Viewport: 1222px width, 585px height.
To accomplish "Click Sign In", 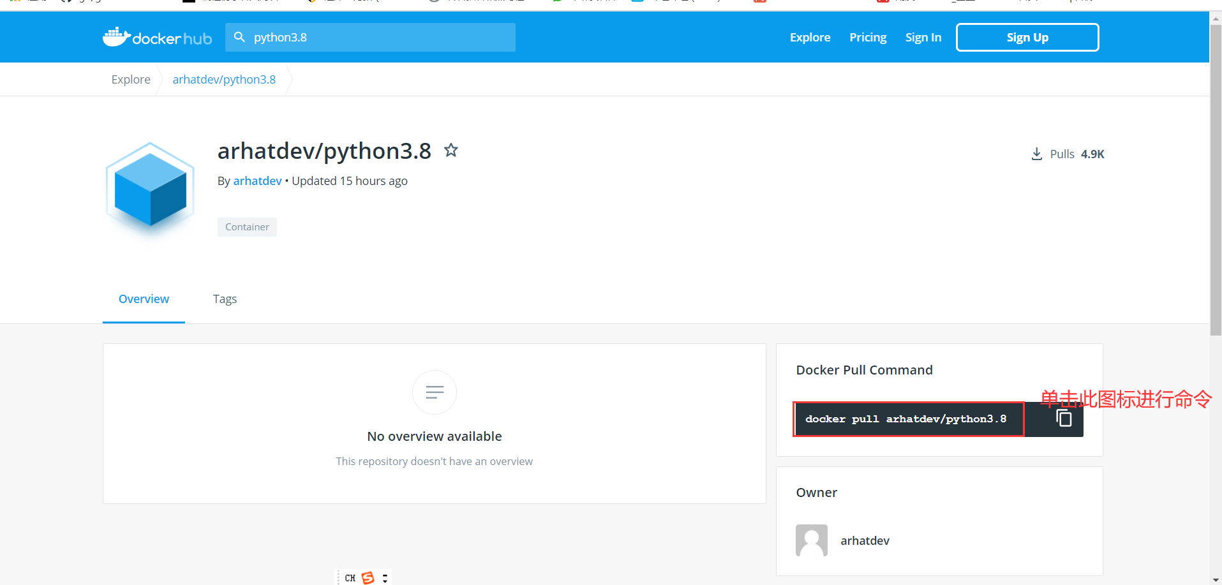I will [x=923, y=37].
